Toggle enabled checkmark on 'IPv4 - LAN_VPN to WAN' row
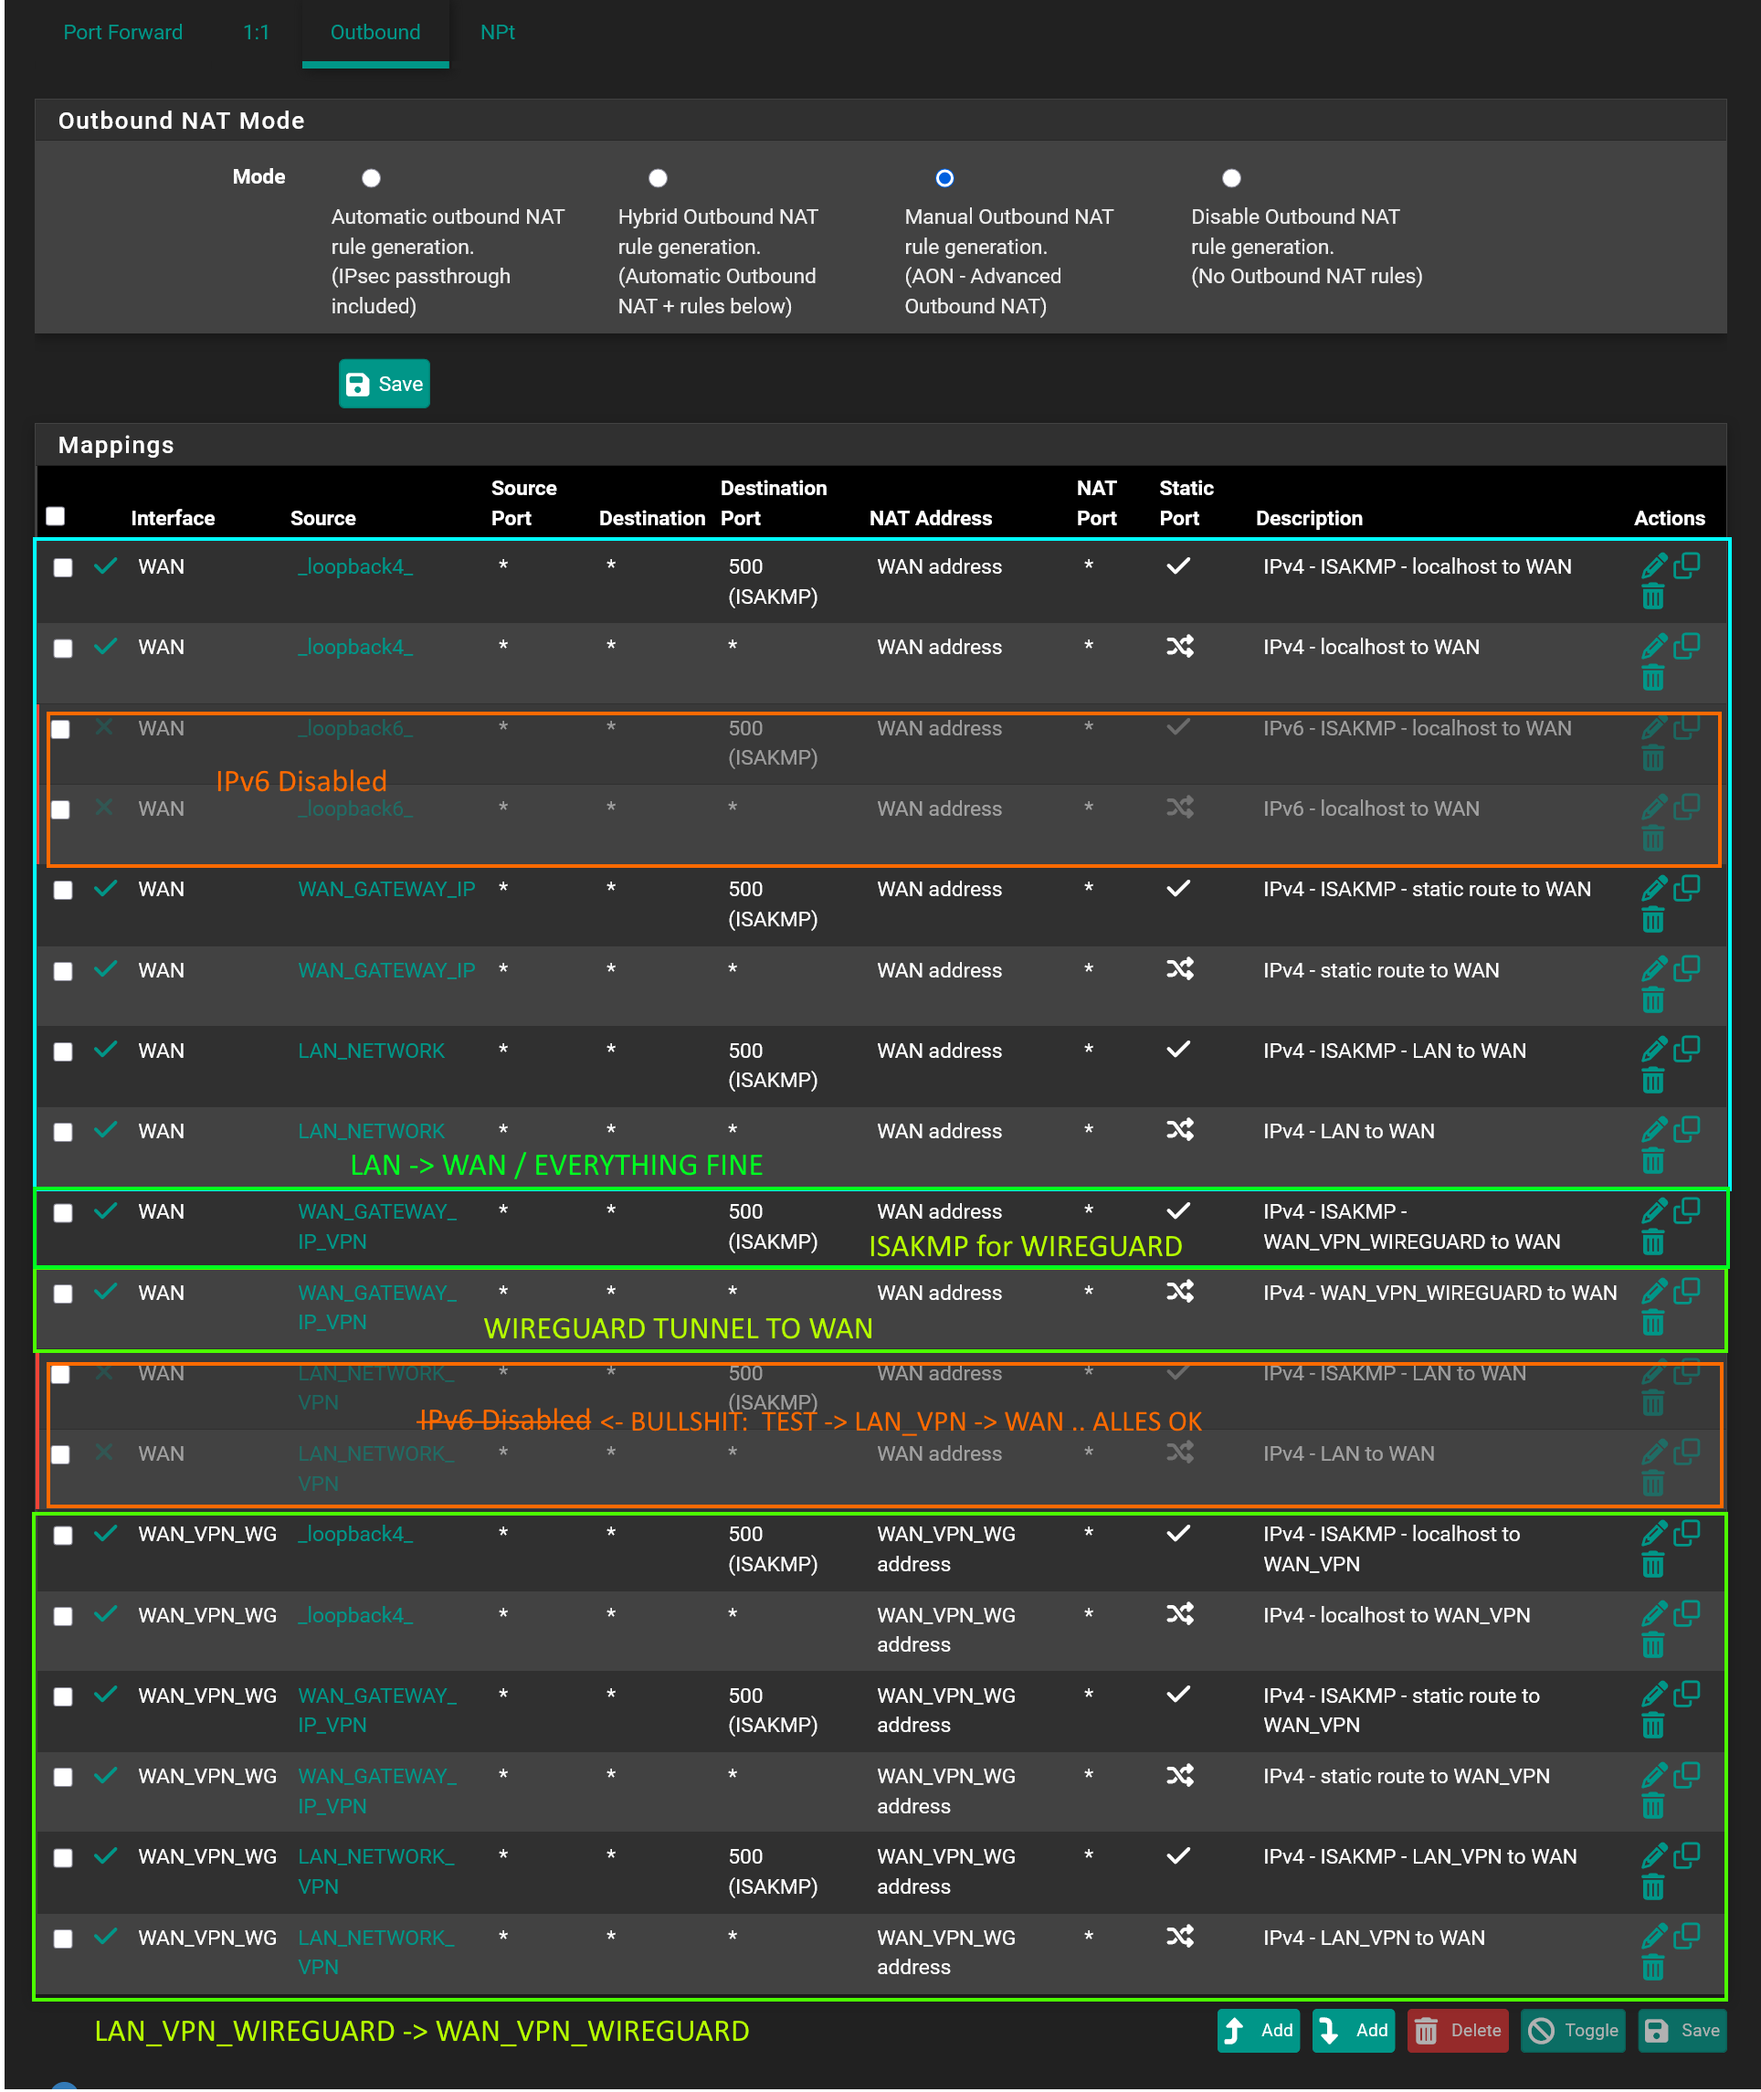Image resolution: width=1761 pixels, height=2092 pixels. click(x=106, y=1938)
